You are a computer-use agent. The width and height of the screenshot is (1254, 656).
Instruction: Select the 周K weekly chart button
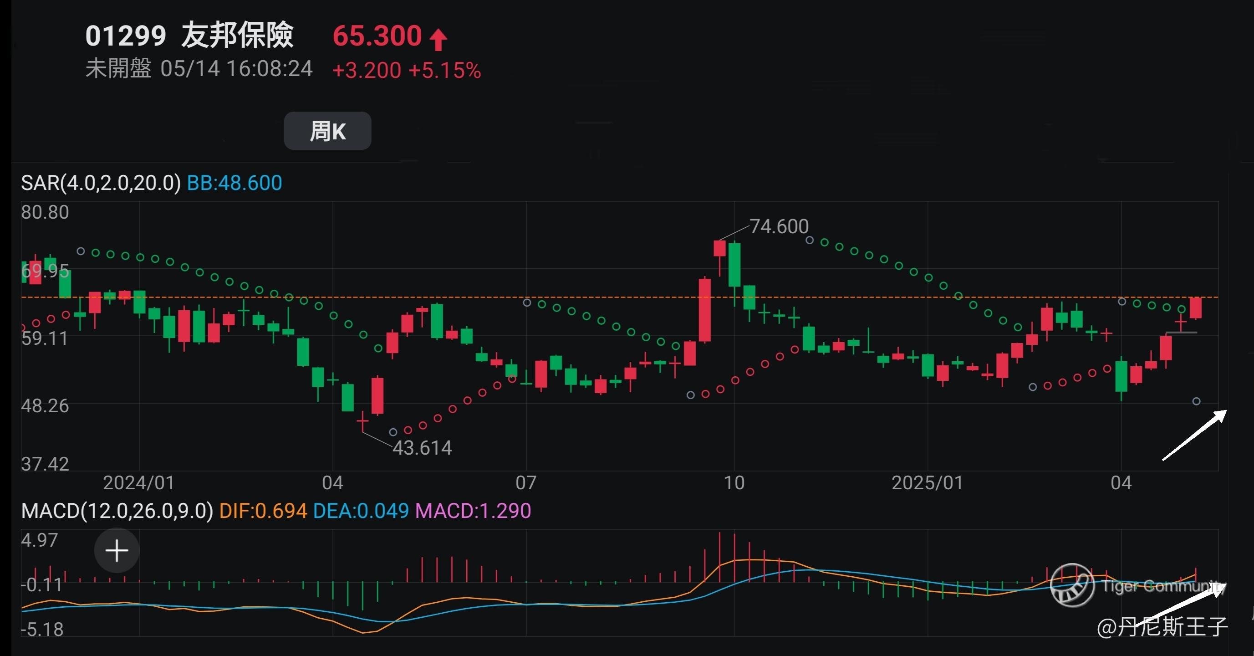pyautogui.click(x=328, y=131)
